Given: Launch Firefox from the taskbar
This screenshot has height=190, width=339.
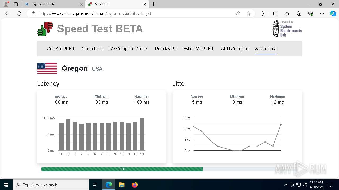Looking at the screenshot, I should click(135, 185).
